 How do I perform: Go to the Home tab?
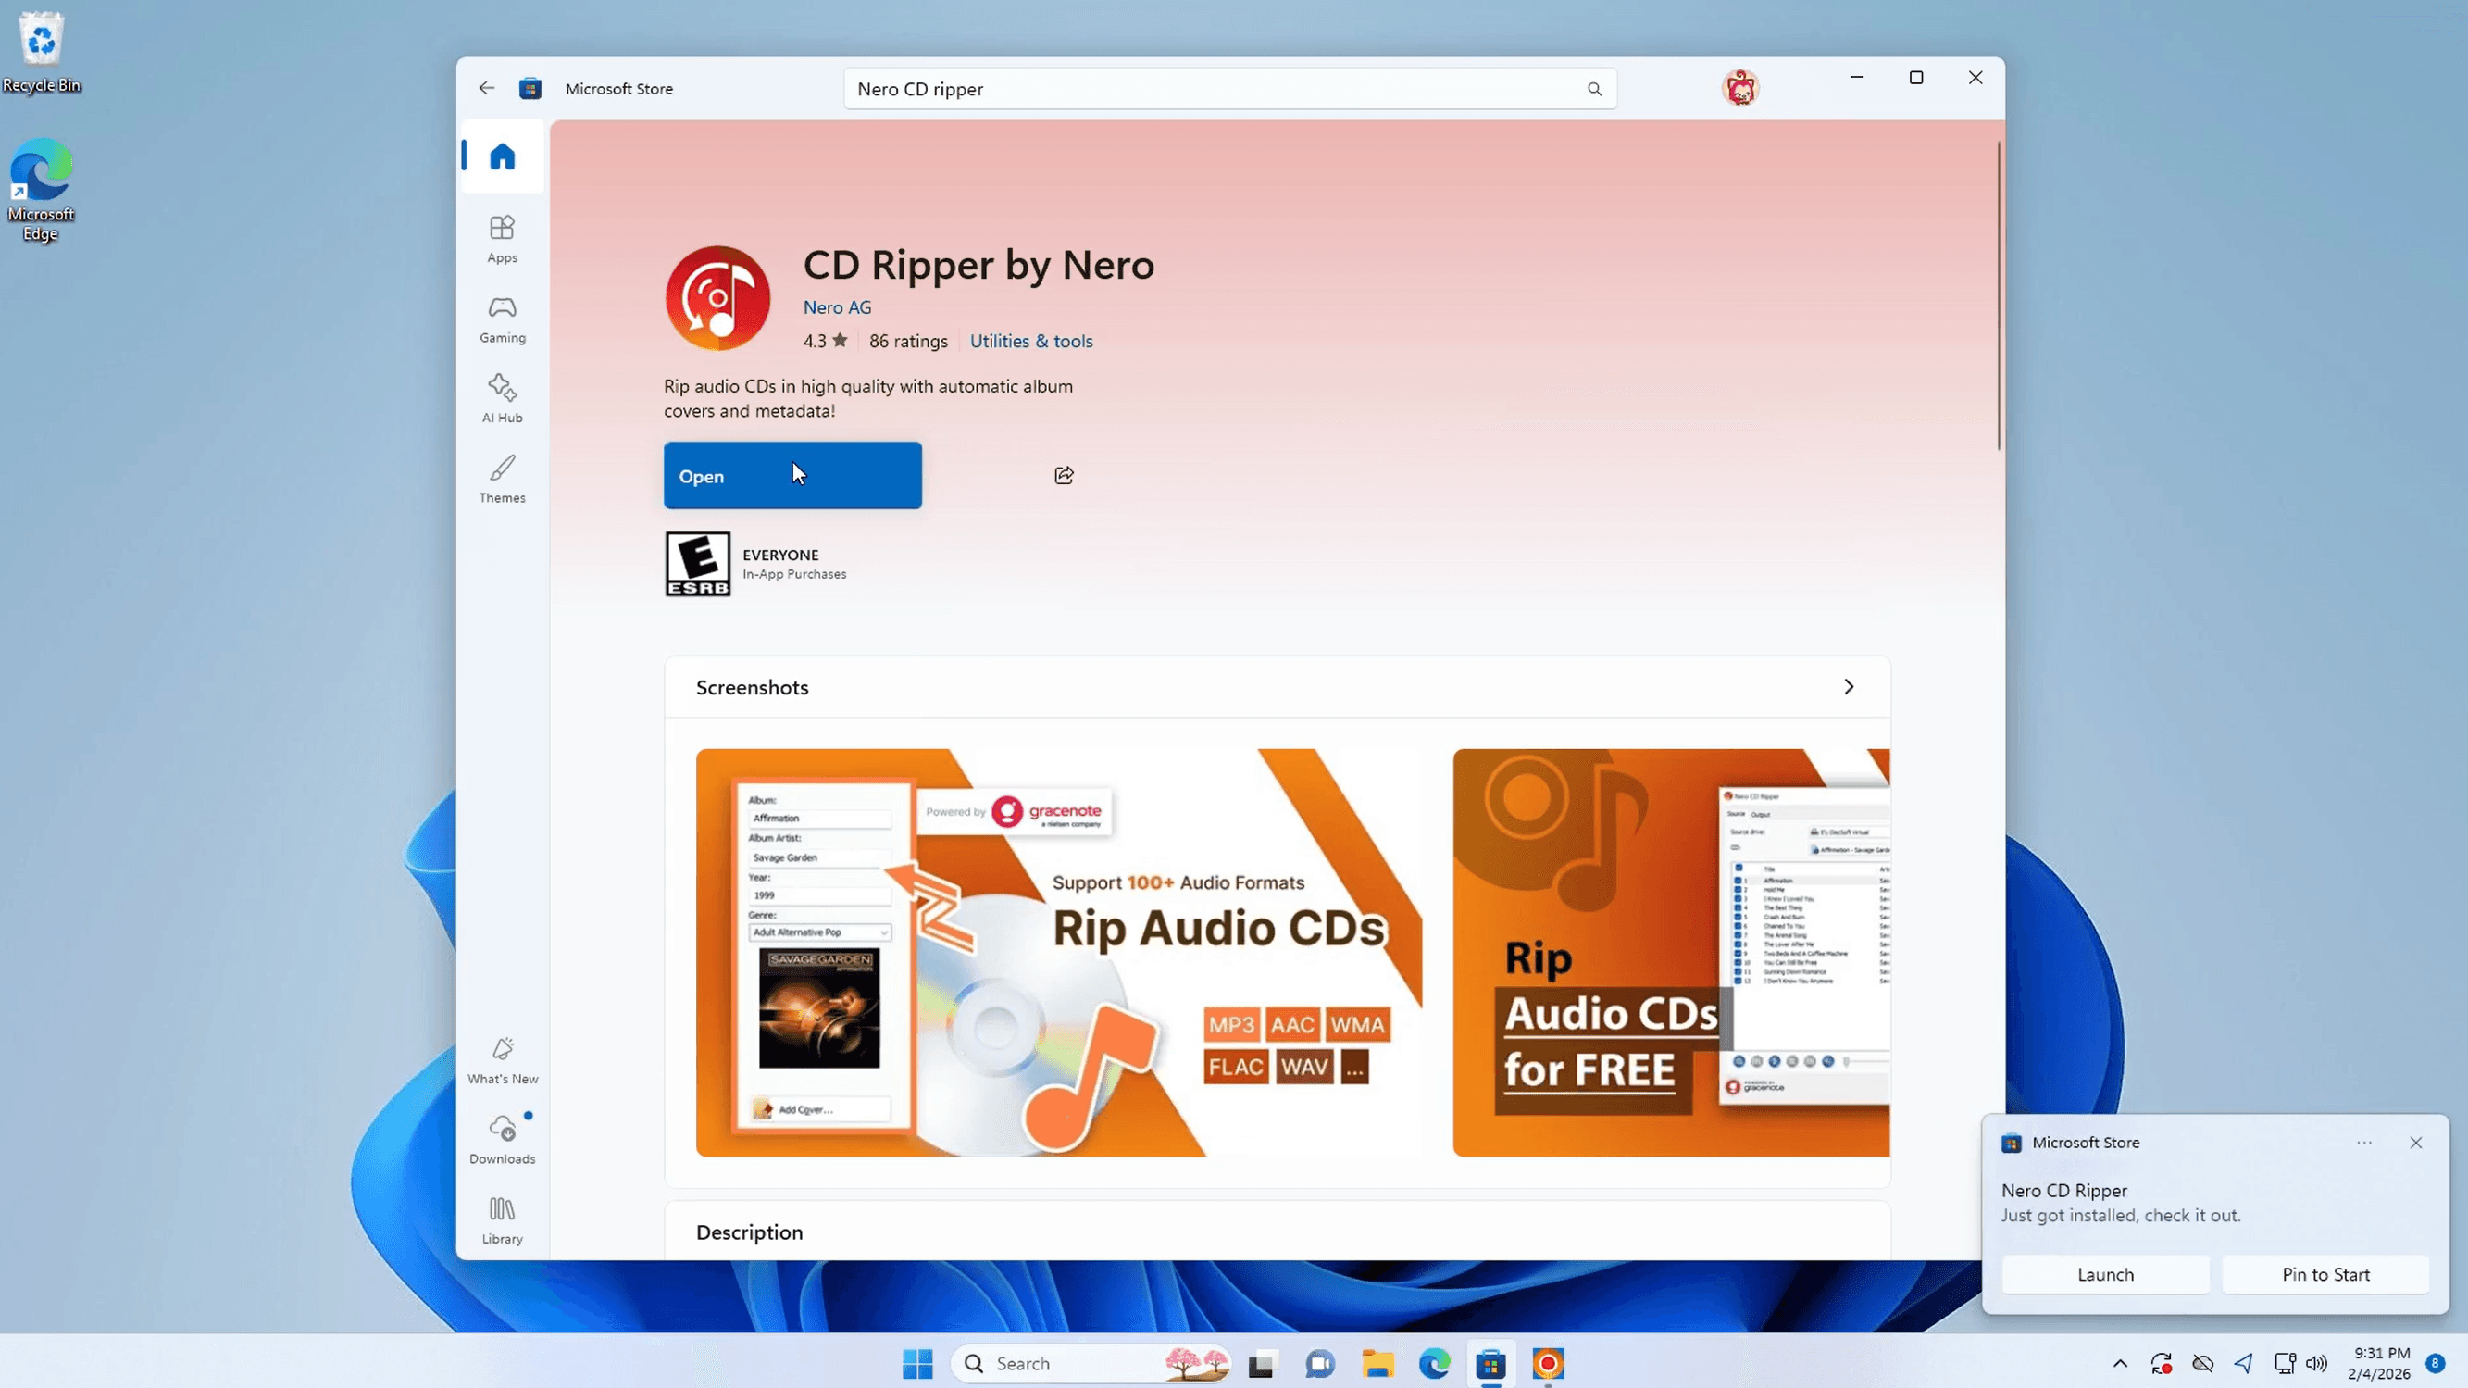tap(502, 156)
